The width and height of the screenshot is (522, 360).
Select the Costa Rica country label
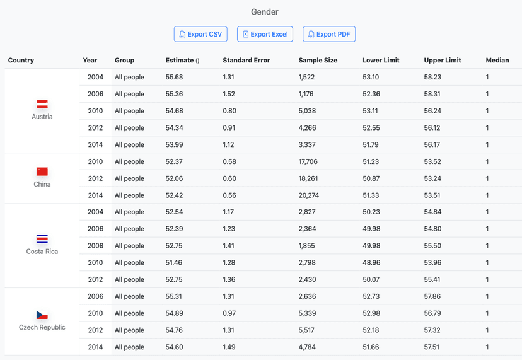[x=42, y=252]
